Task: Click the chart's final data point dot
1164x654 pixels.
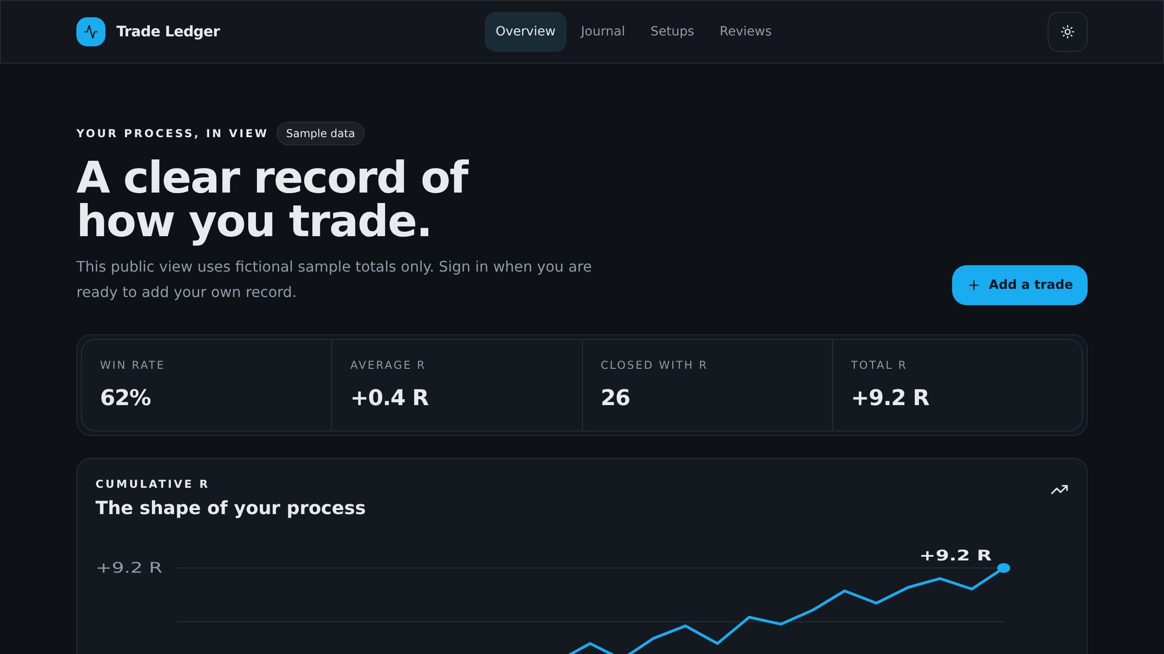Action: tap(1003, 568)
